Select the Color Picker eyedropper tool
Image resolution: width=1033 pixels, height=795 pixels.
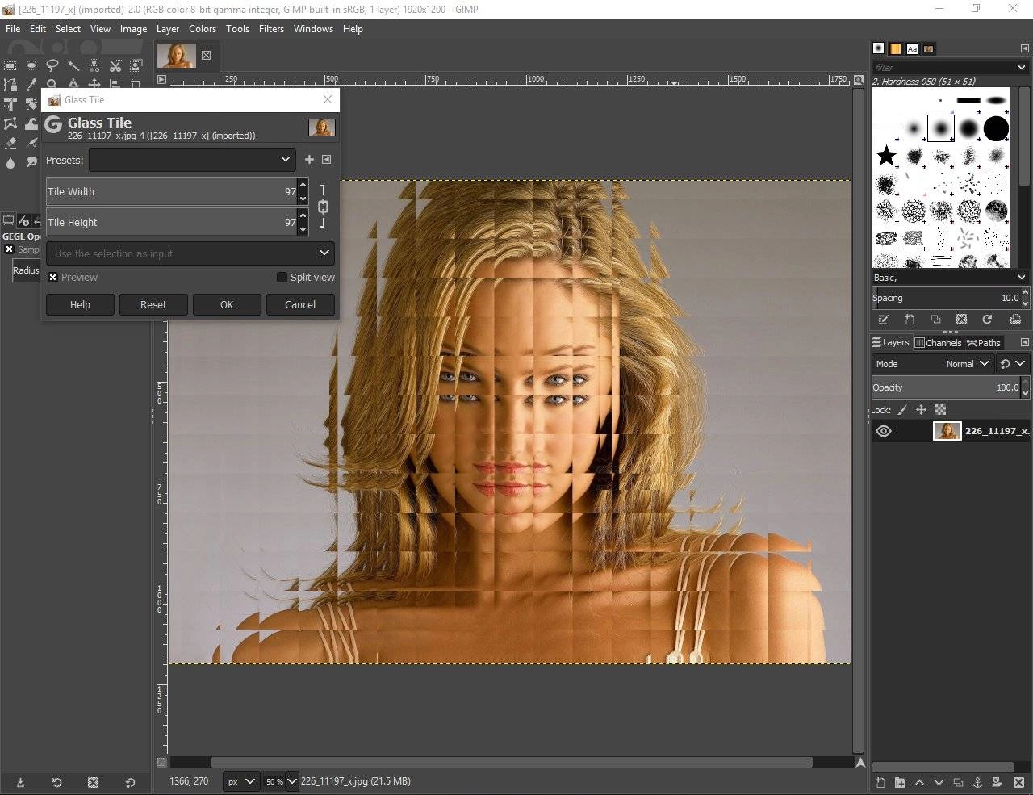click(x=31, y=84)
